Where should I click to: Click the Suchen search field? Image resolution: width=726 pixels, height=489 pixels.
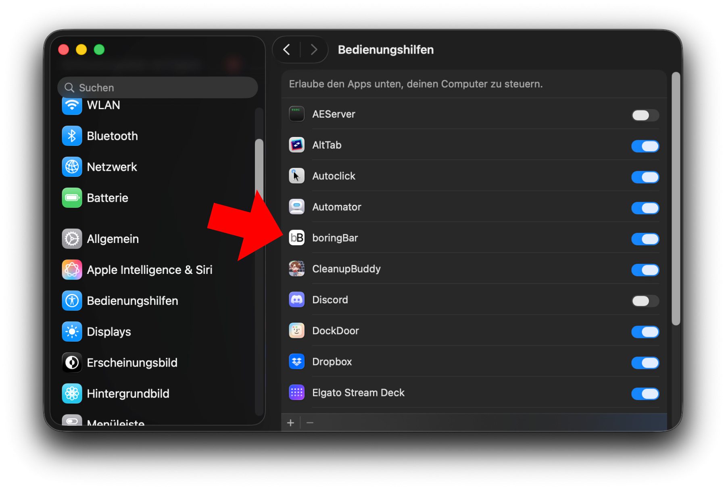click(x=158, y=87)
